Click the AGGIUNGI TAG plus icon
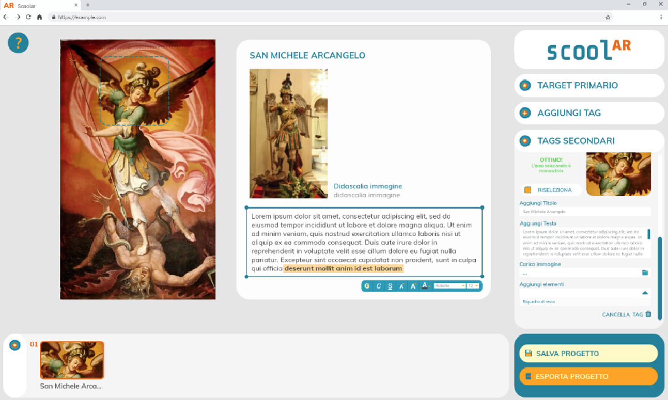 525,113
